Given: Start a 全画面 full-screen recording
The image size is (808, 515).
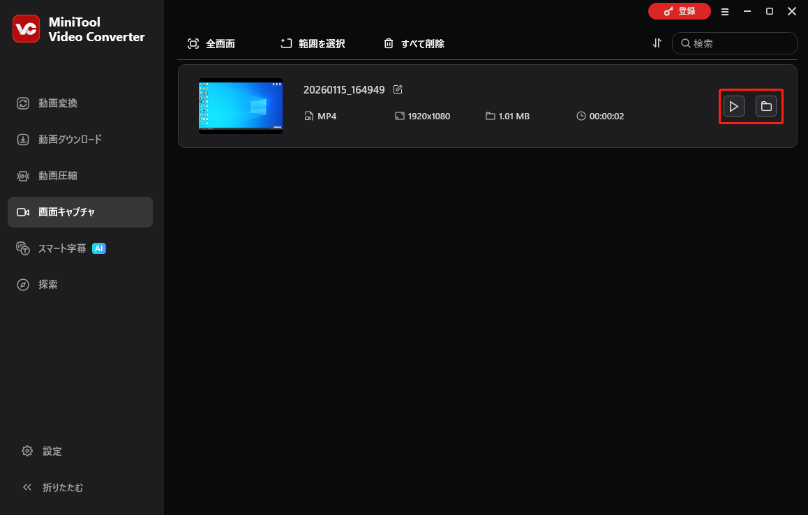Looking at the screenshot, I should point(211,43).
